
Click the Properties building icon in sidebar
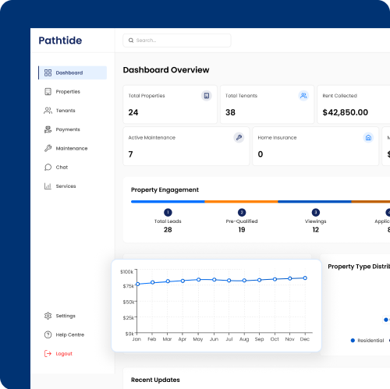coord(48,91)
